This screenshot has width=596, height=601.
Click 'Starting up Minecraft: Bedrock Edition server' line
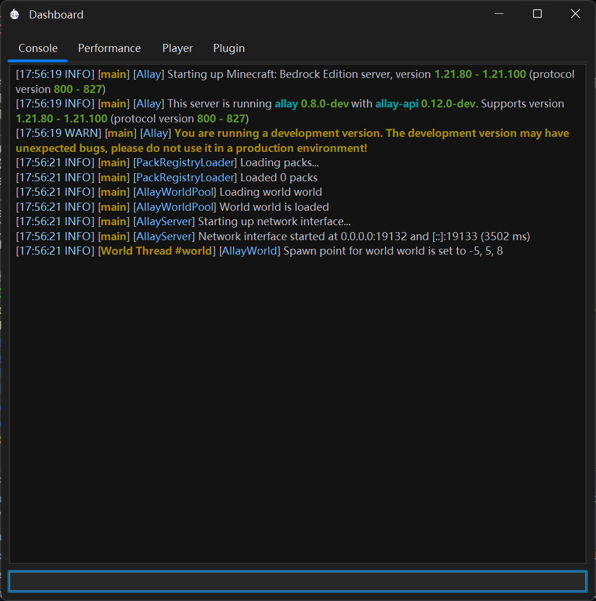tap(295, 81)
